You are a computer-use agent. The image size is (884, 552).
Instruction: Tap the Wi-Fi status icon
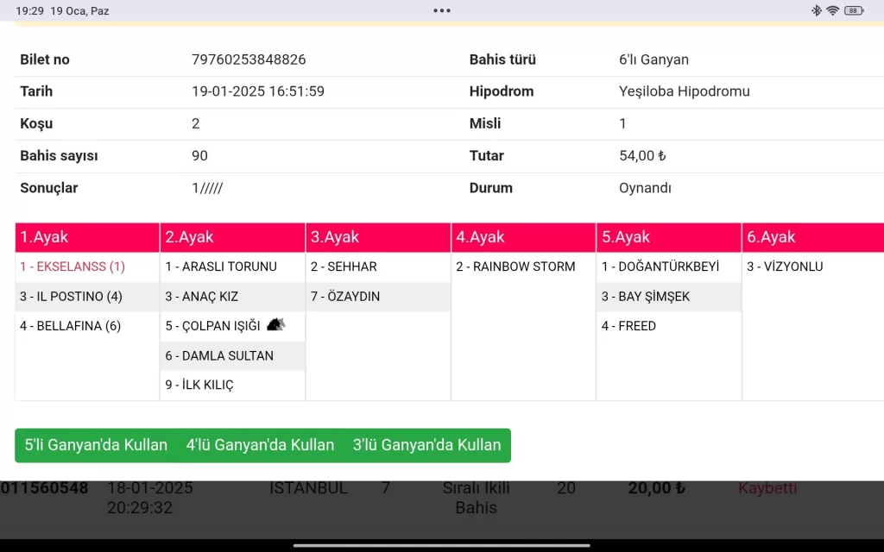point(832,10)
